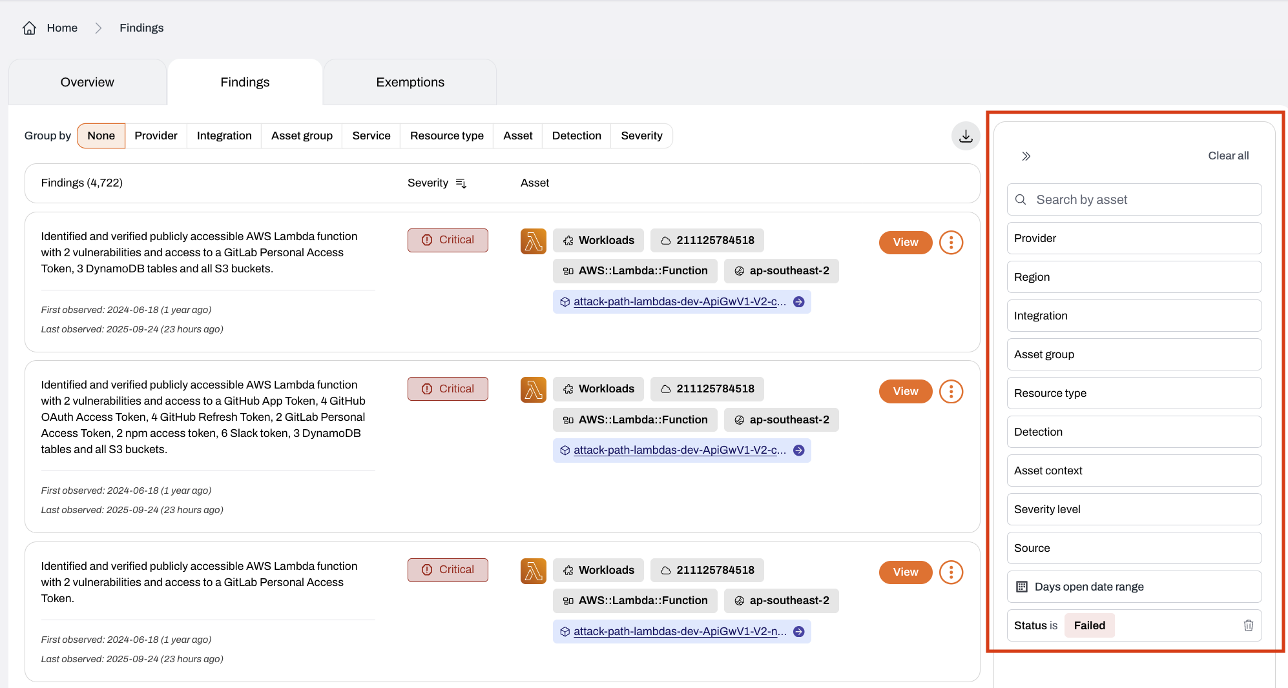Click ap-southeast-2 tag in third finding
This screenshot has height=688, width=1288.
[782, 600]
